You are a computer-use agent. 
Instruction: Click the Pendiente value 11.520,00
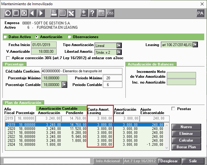coord(78,129)
